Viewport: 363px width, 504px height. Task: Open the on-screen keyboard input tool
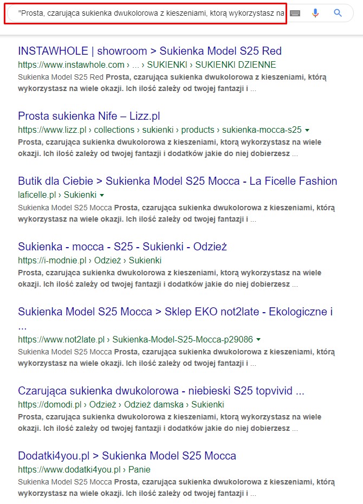[x=295, y=13]
